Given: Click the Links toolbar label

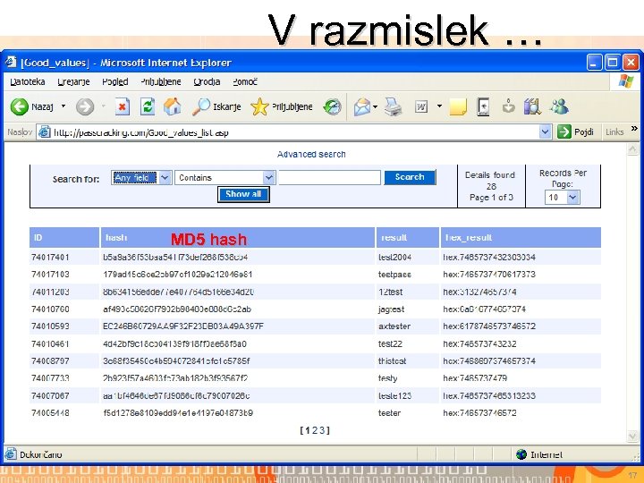Looking at the screenshot, I should click(x=614, y=131).
